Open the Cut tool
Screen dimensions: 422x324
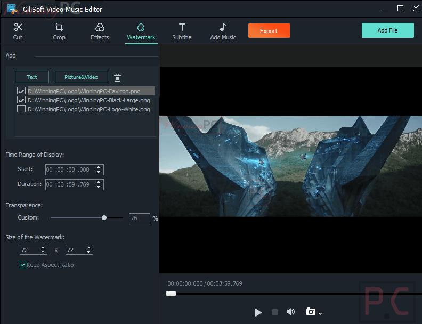click(x=18, y=31)
